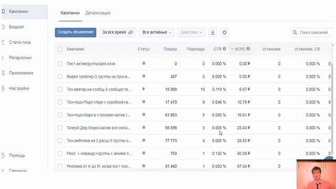Click the stopped status icon of Рекл. + команду+группы
This screenshot has height=189, width=336.
click(144, 153)
